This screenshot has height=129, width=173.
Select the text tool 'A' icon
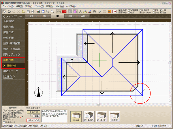pyautogui.click(x=80, y=11)
